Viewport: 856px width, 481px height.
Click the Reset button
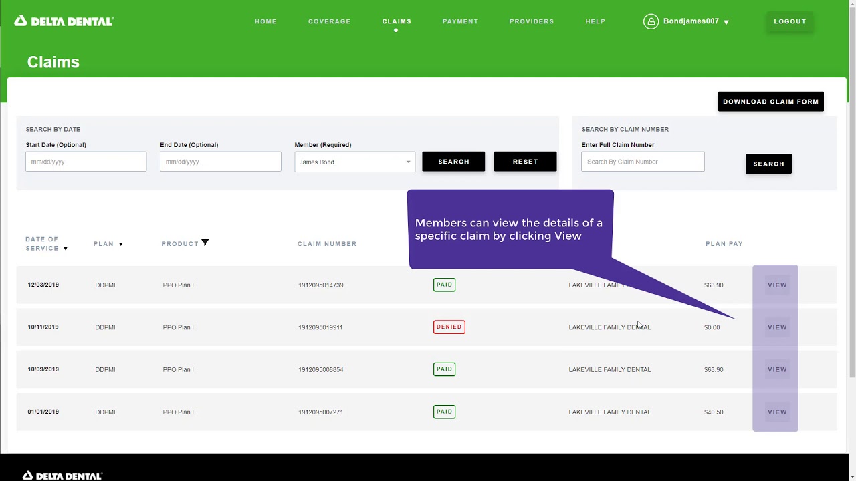pyautogui.click(x=525, y=162)
